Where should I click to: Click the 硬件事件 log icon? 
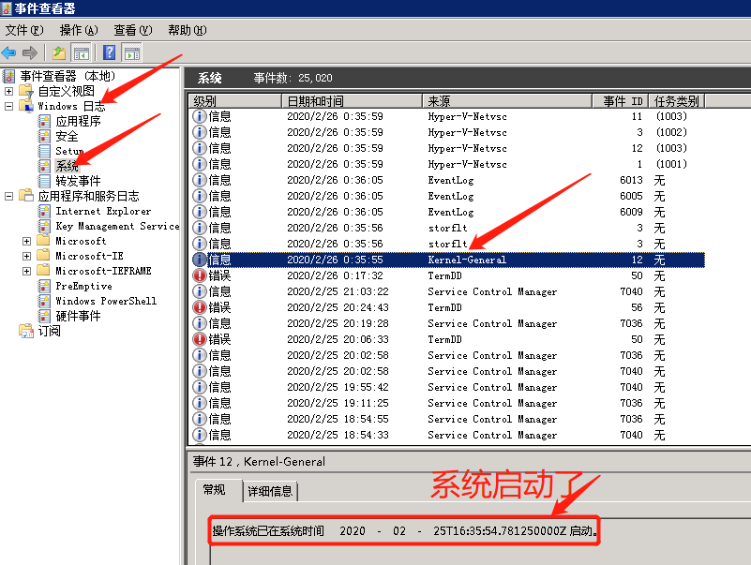pos(44,316)
